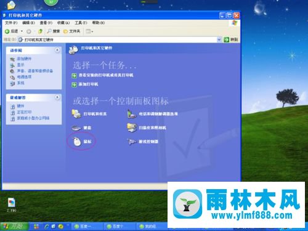The height and width of the screenshot is (231, 308).
Task: Close the 打印机和其它硬件 window
Action: point(237,15)
